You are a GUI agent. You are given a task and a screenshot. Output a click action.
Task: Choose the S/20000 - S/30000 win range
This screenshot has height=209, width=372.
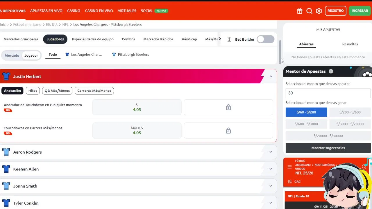(x=328, y=136)
